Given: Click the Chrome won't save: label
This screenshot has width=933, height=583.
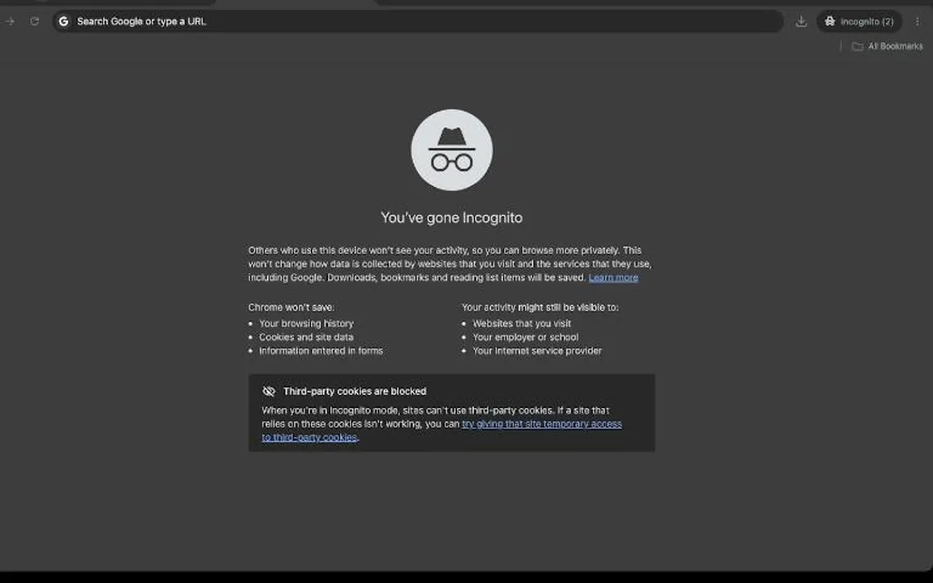Looking at the screenshot, I should 292,308.
